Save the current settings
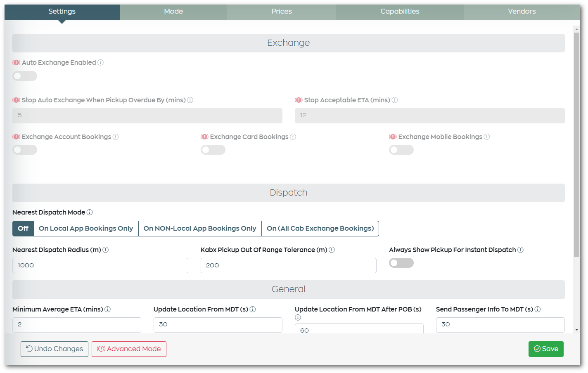 point(546,349)
